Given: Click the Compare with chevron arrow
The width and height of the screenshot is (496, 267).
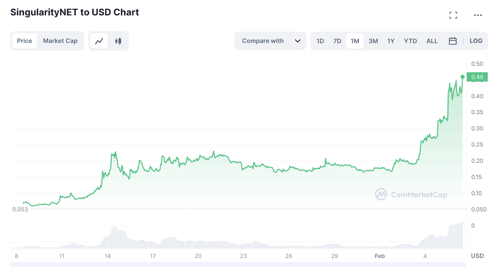Looking at the screenshot, I should (x=298, y=41).
